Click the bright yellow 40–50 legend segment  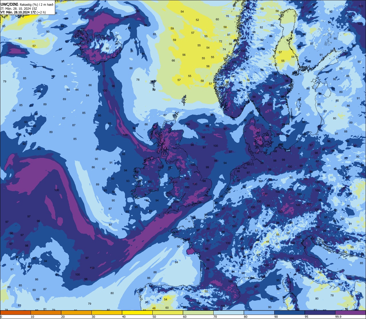(137, 312)
